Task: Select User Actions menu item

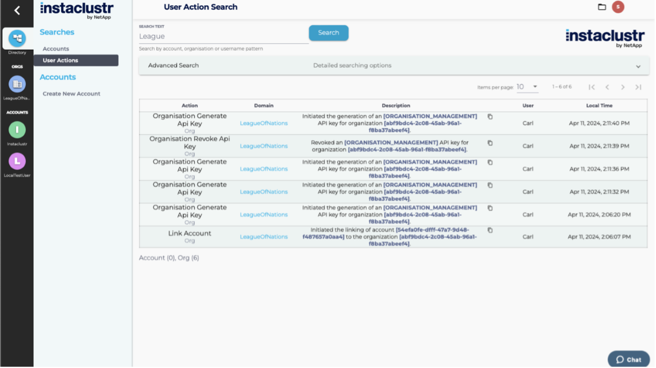Action: click(76, 61)
